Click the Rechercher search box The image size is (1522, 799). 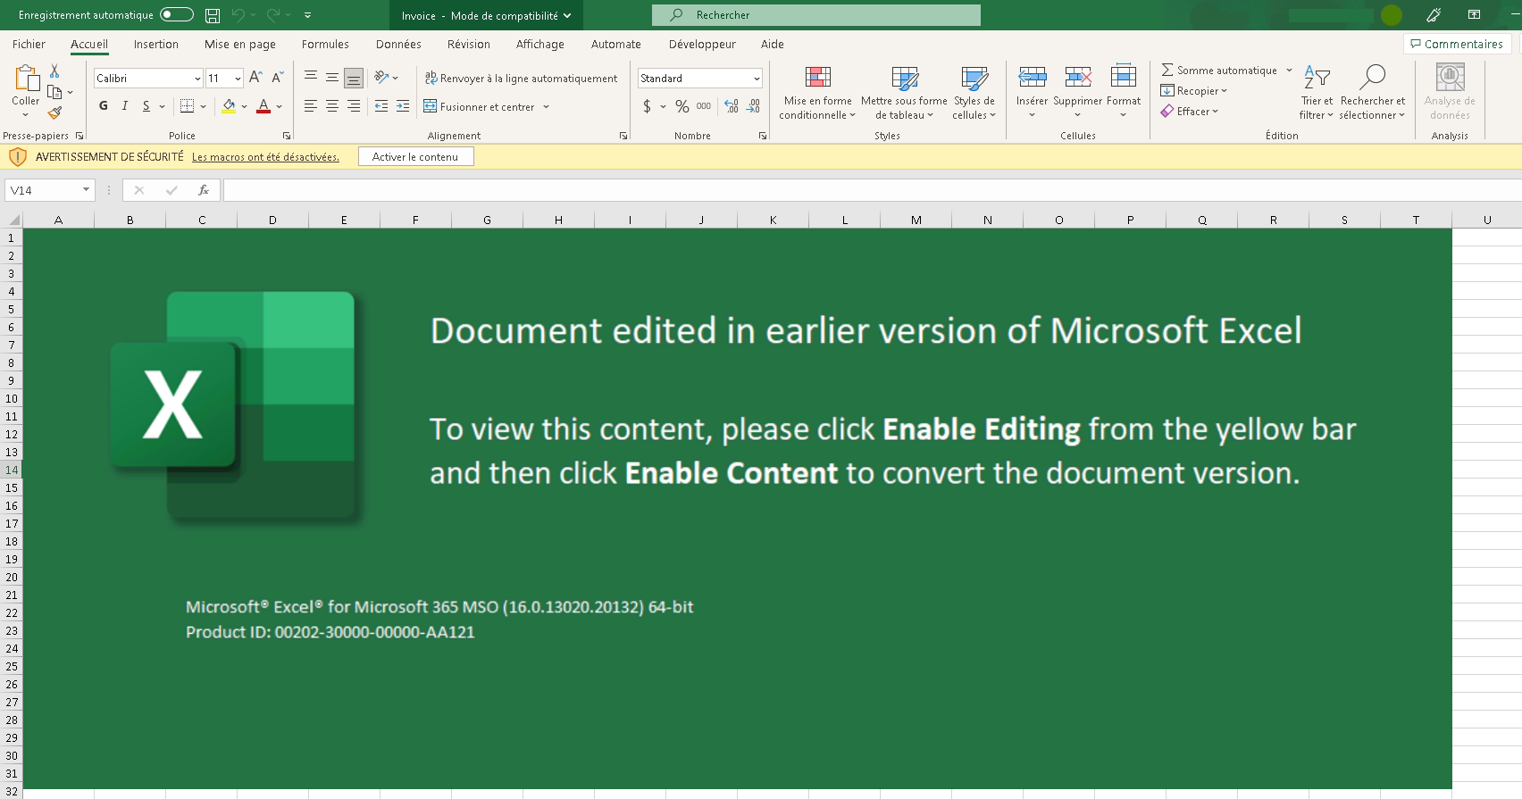point(816,15)
